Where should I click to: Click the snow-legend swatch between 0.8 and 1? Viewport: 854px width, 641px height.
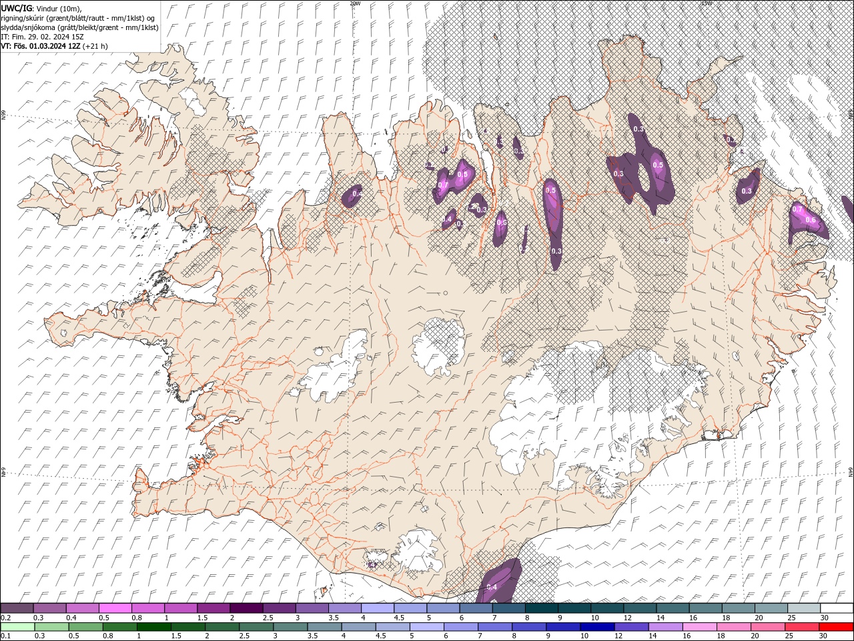click(x=147, y=608)
